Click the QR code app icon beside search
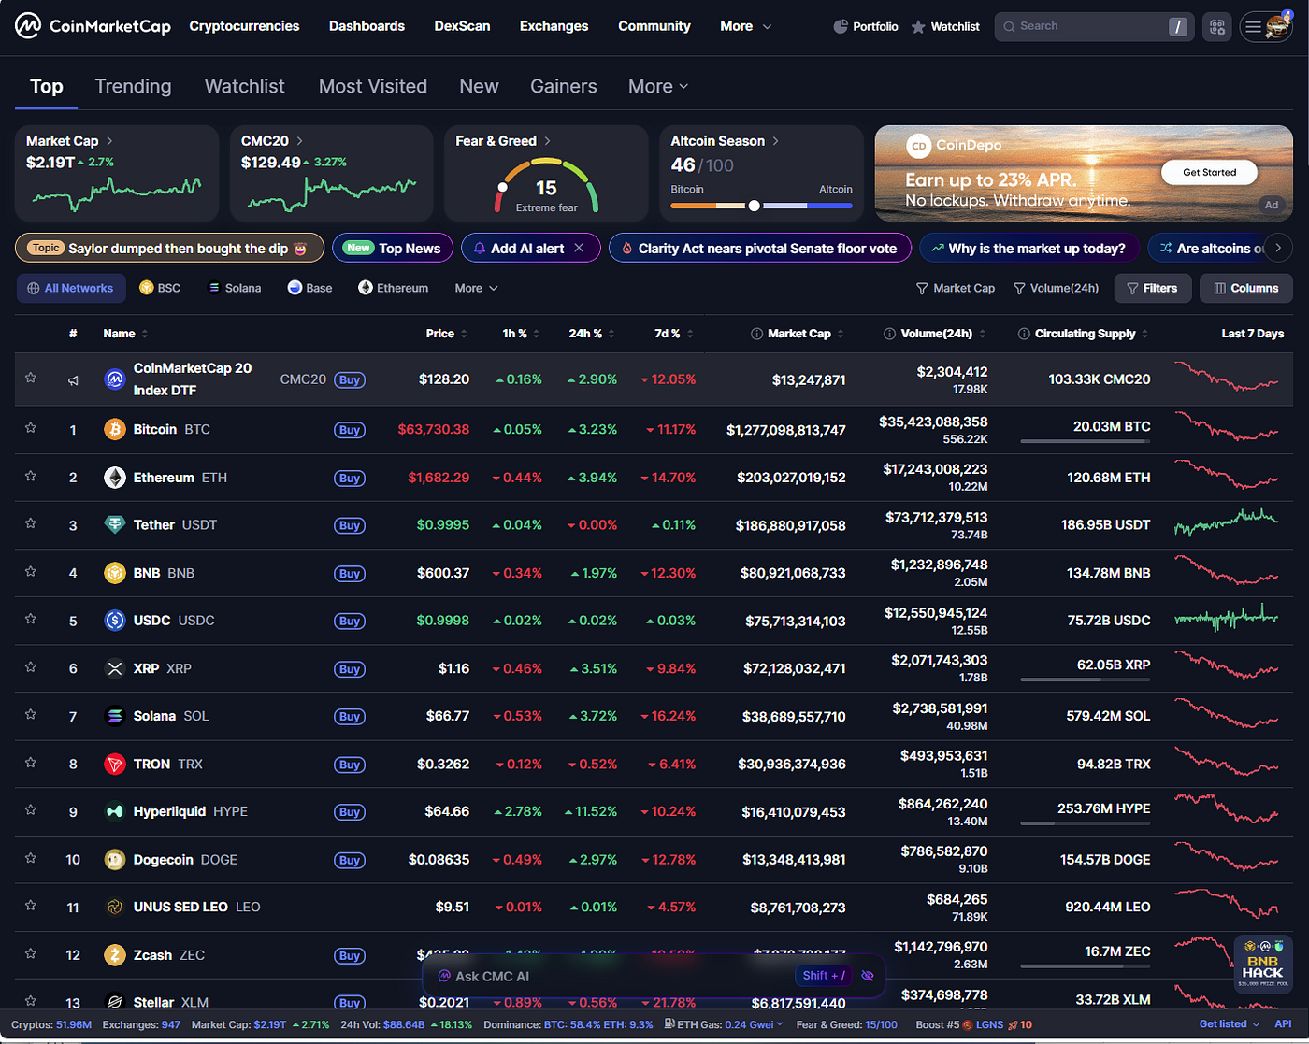Viewport: 1309px width, 1044px height. point(1217,27)
